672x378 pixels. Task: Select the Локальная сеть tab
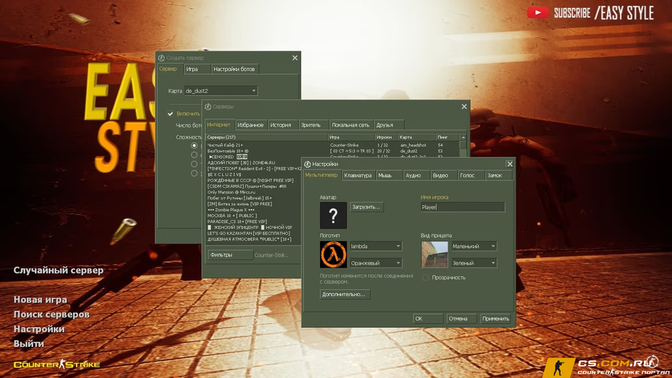pos(351,125)
